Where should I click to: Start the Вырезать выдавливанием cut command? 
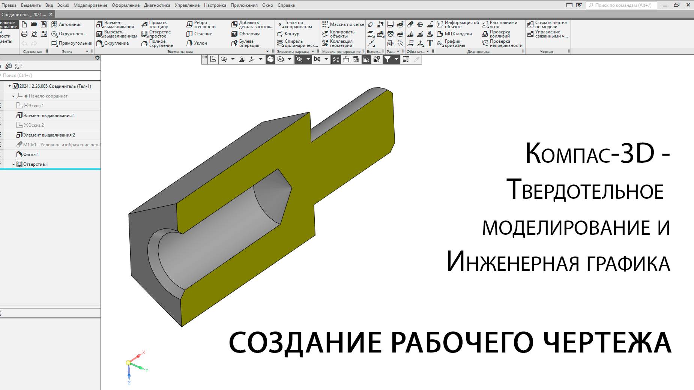pyautogui.click(x=117, y=34)
